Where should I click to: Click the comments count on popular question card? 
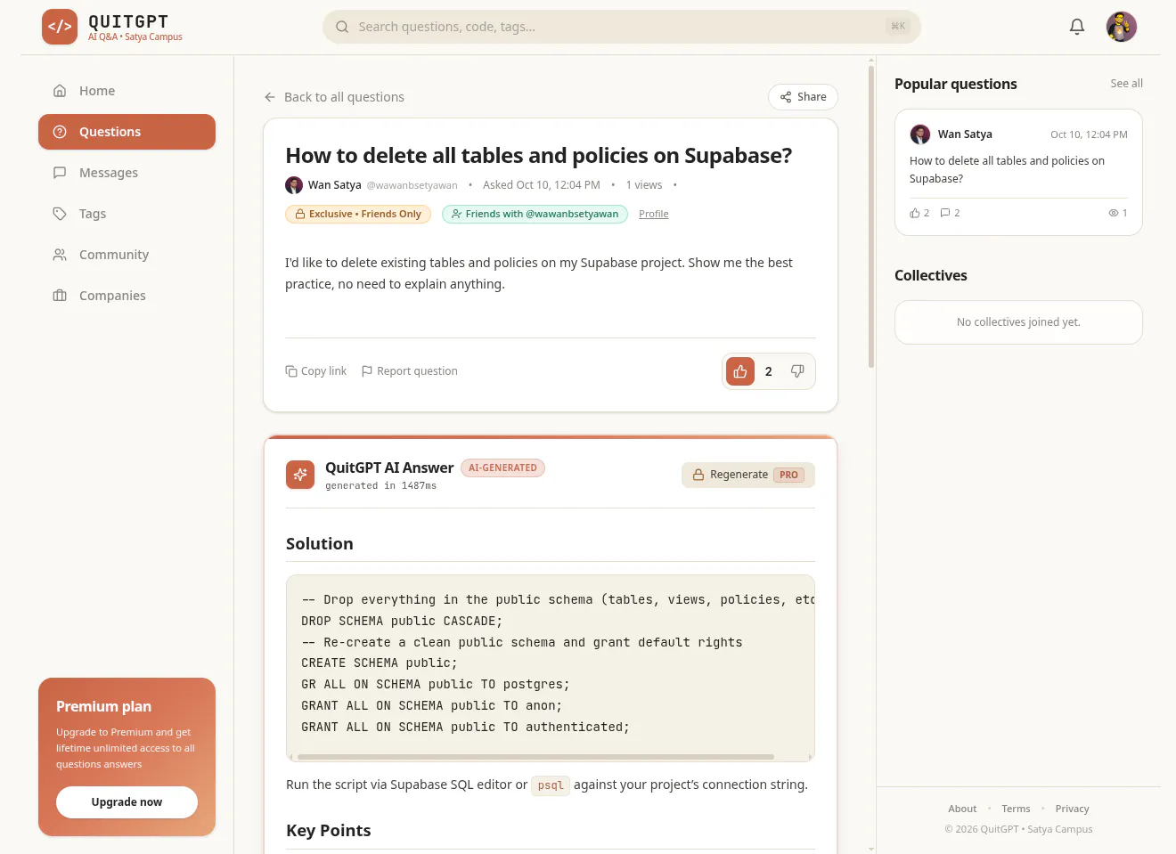pos(950,213)
